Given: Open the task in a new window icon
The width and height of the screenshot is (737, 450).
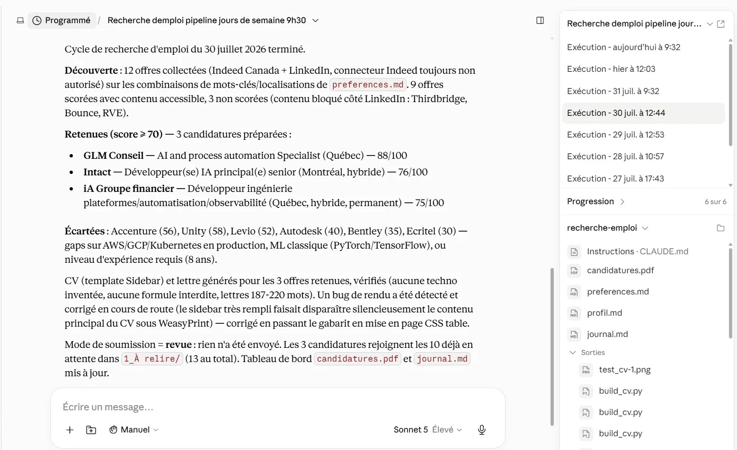Looking at the screenshot, I should pyautogui.click(x=721, y=24).
